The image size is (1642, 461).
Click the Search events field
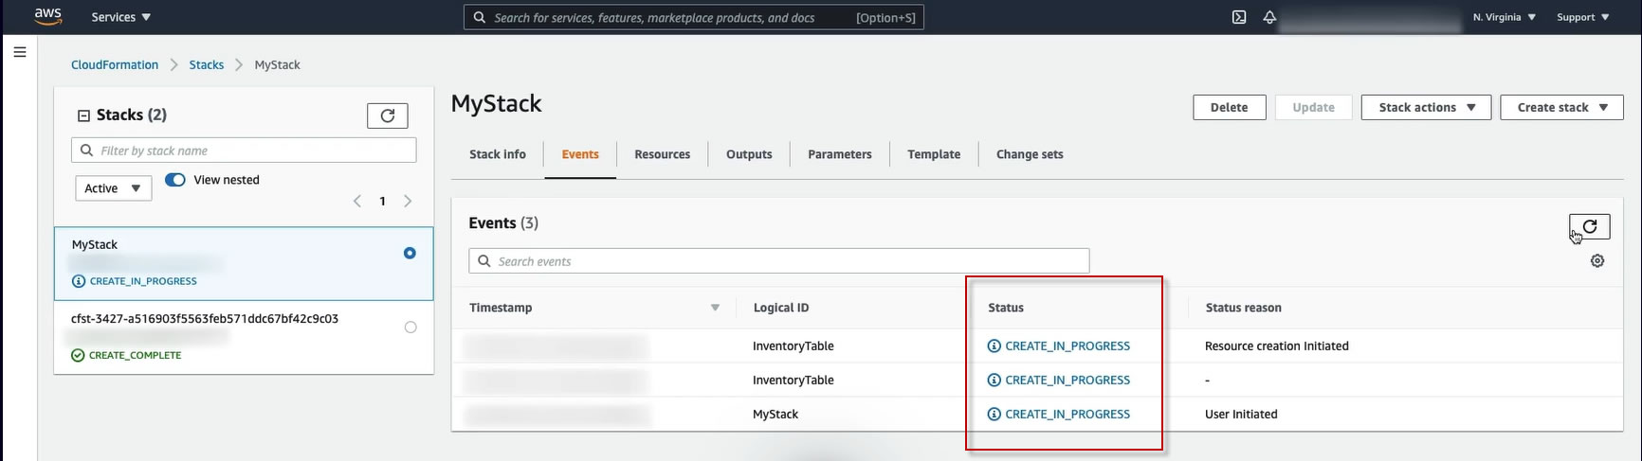pyautogui.click(x=779, y=261)
